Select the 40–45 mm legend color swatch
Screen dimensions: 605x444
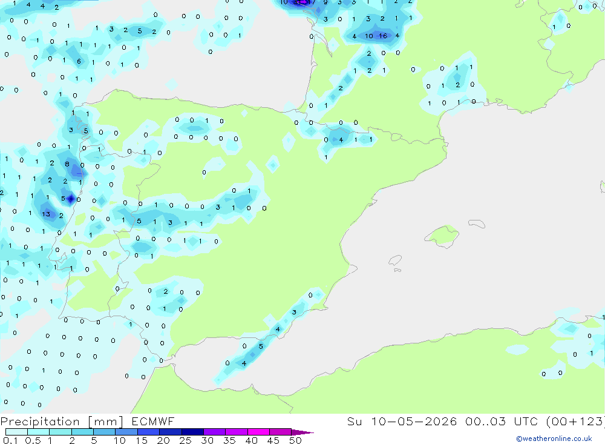(x=258, y=432)
